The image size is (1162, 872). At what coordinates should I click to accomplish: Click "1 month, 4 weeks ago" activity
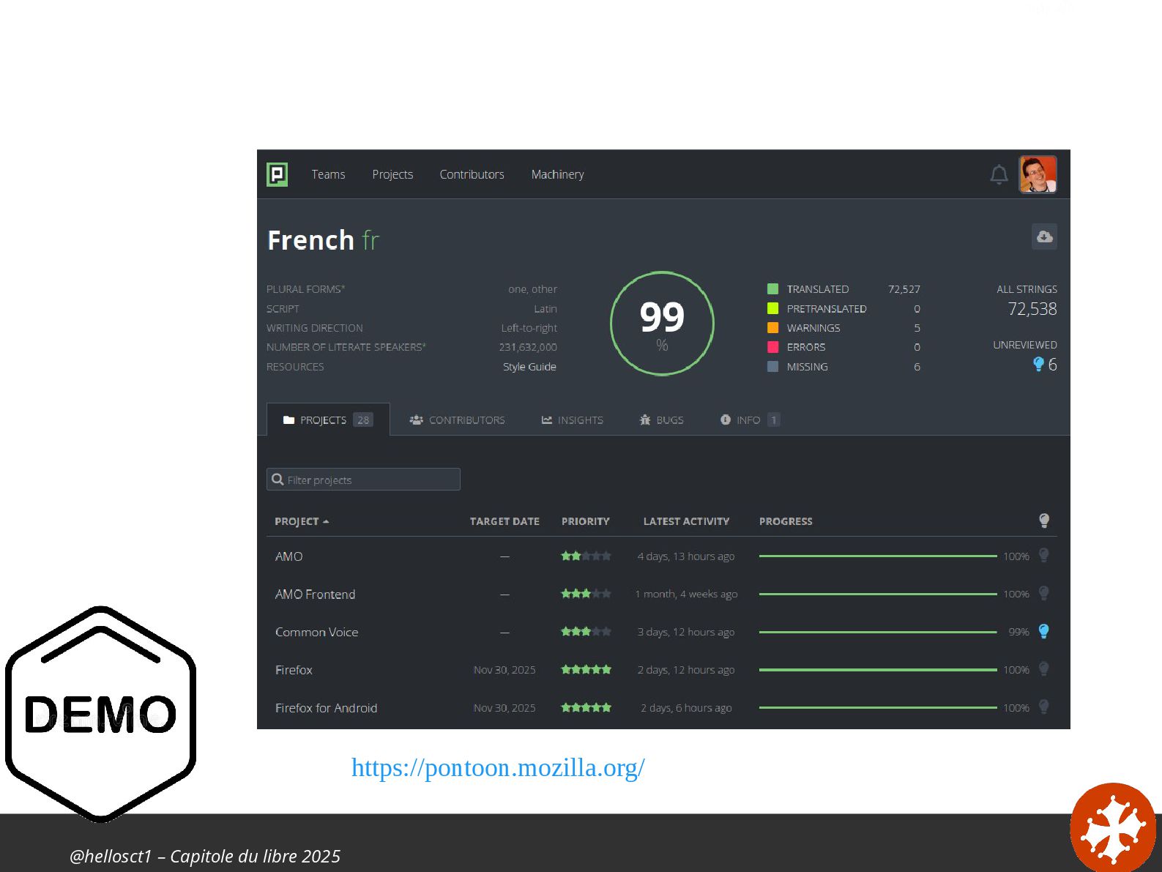[x=686, y=595]
